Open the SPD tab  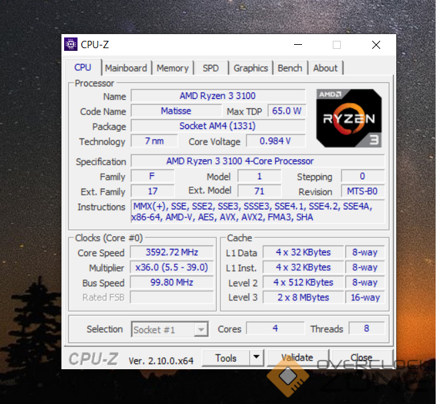coord(210,68)
